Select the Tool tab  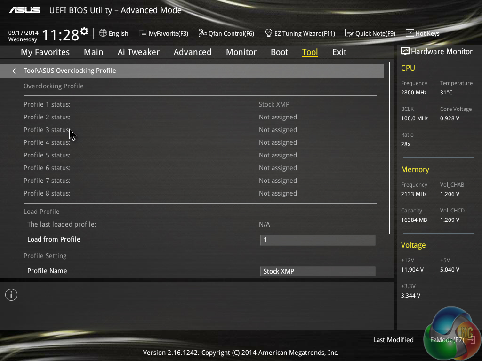(310, 52)
